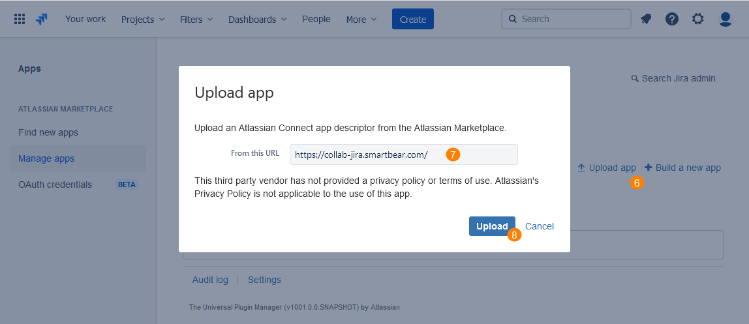
Task: Expand the More menu
Action: (x=361, y=20)
